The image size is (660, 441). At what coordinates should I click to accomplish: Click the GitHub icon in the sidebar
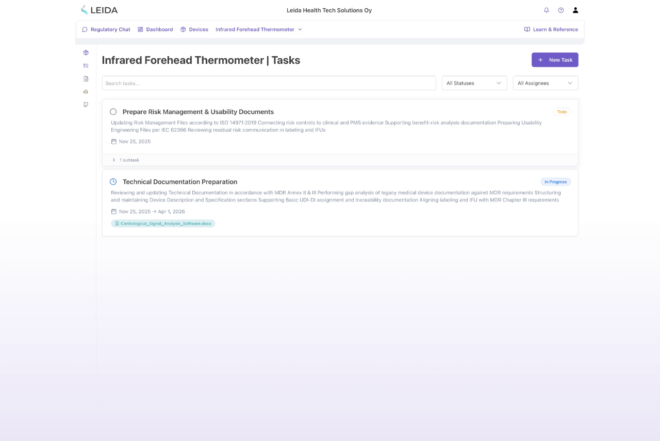(86, 104)
